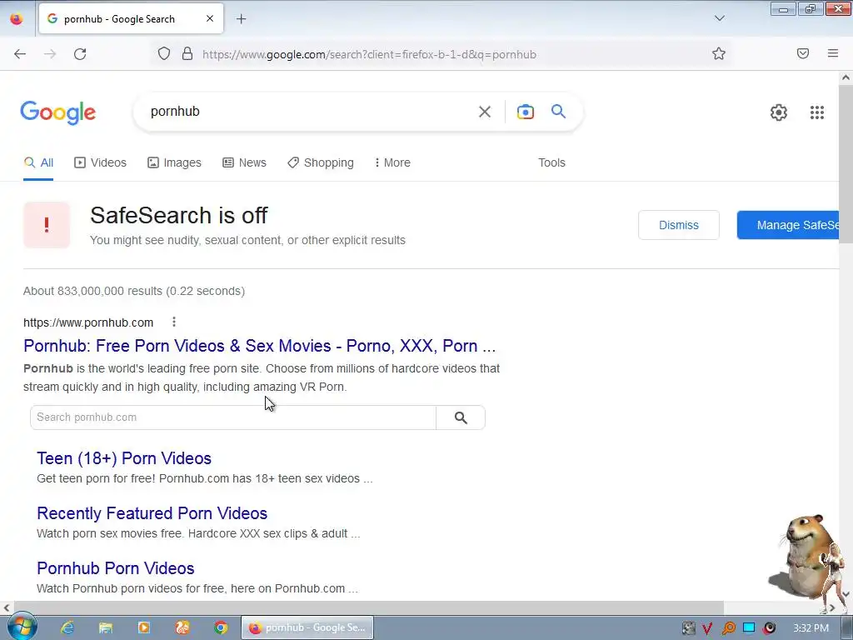Click the Google logo
This screenshot has width=853, height=640.
pos(58,112)
